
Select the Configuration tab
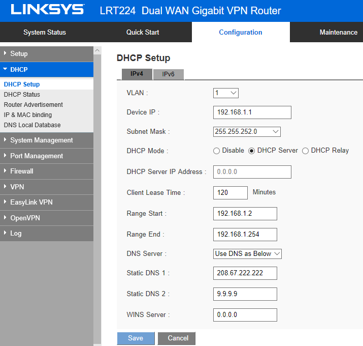coord(241,32)
